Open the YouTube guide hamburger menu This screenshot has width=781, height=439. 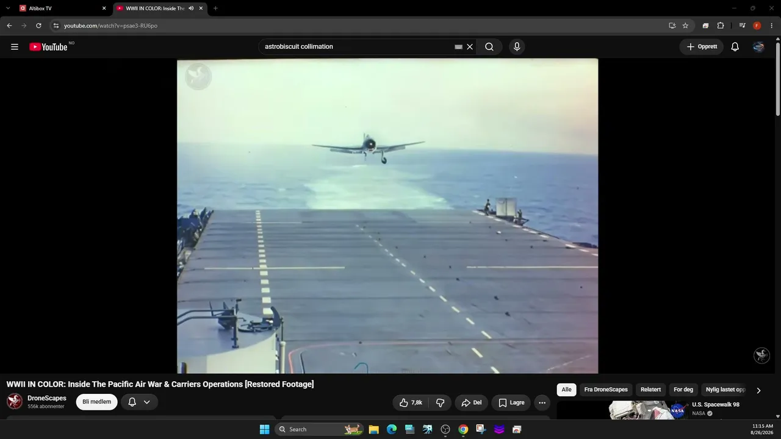[15, 47]
